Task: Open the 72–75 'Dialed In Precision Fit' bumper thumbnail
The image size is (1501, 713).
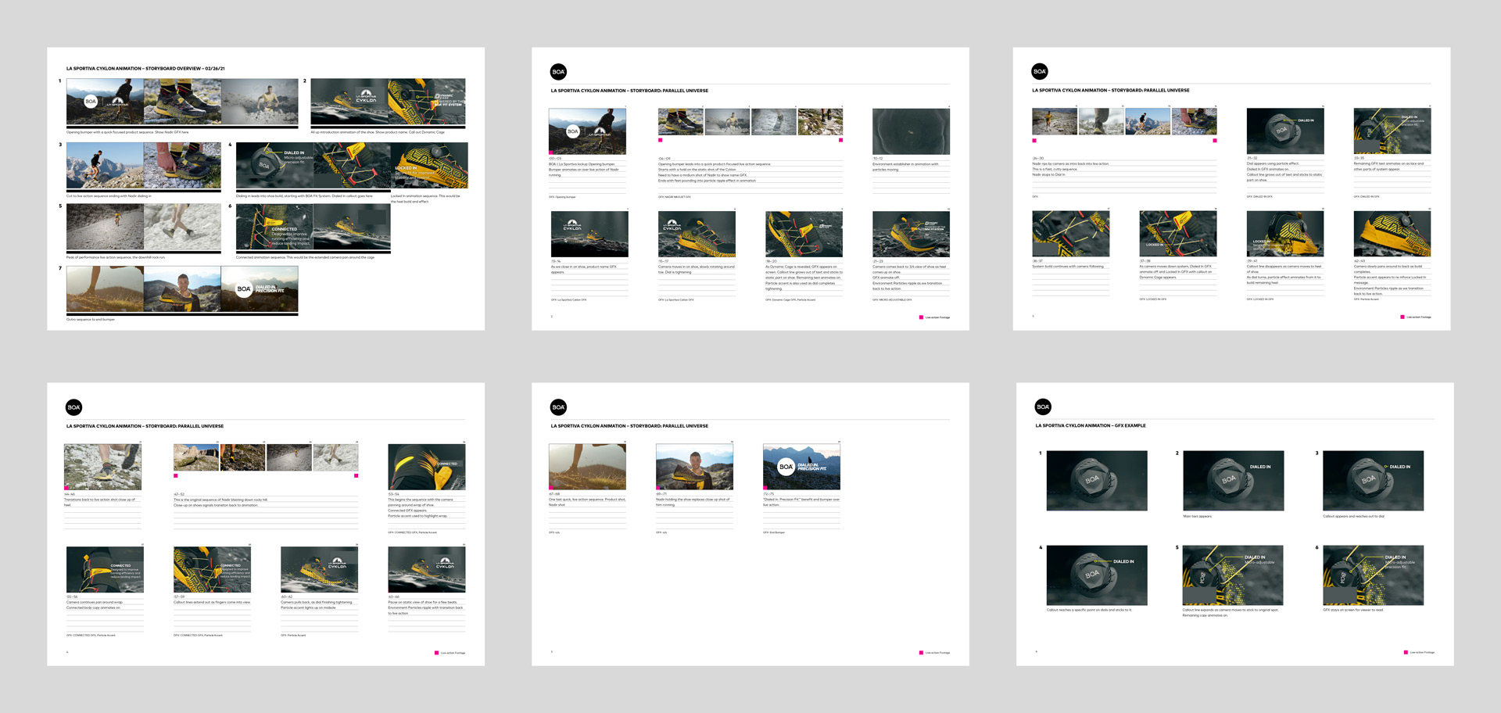Action: coord(801,467)
